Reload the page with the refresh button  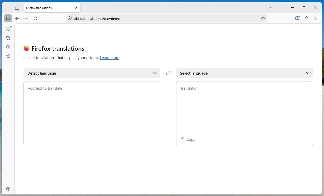[35, 18]
